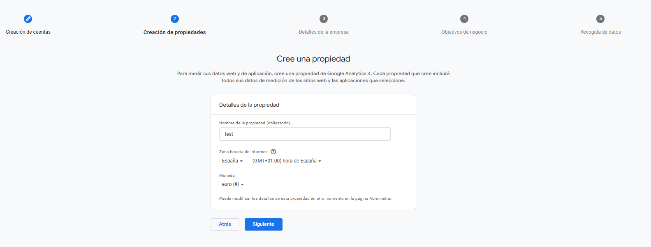Open the España country dropdown

(232, 161)
